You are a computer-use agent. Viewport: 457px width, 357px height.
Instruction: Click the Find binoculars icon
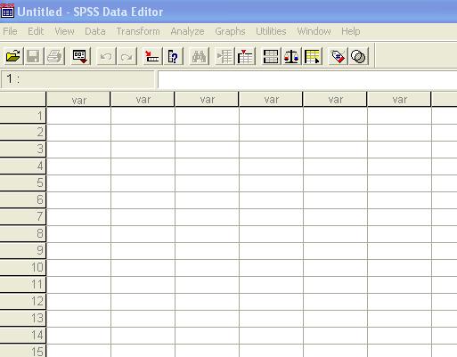click(x=199, y=56)
